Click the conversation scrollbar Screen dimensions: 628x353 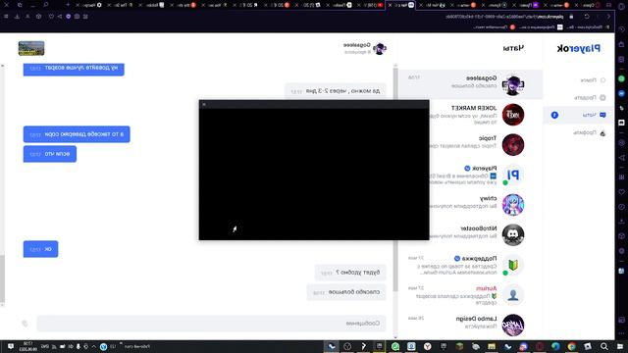point(2,278)
